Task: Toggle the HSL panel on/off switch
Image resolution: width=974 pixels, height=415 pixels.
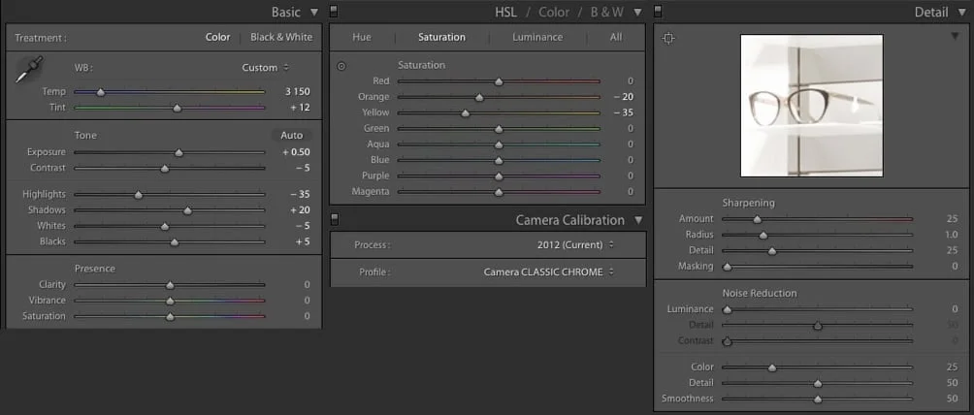Action: point(334,12)
